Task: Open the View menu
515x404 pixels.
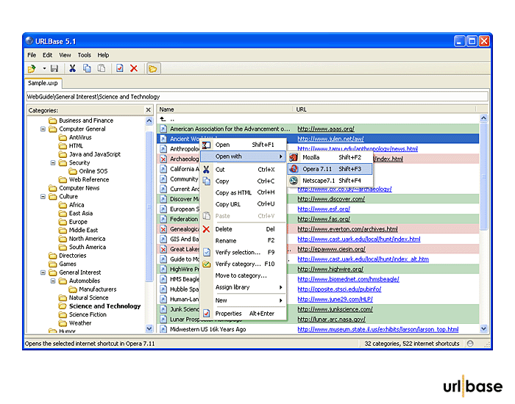Action: (x=65, y=55)
